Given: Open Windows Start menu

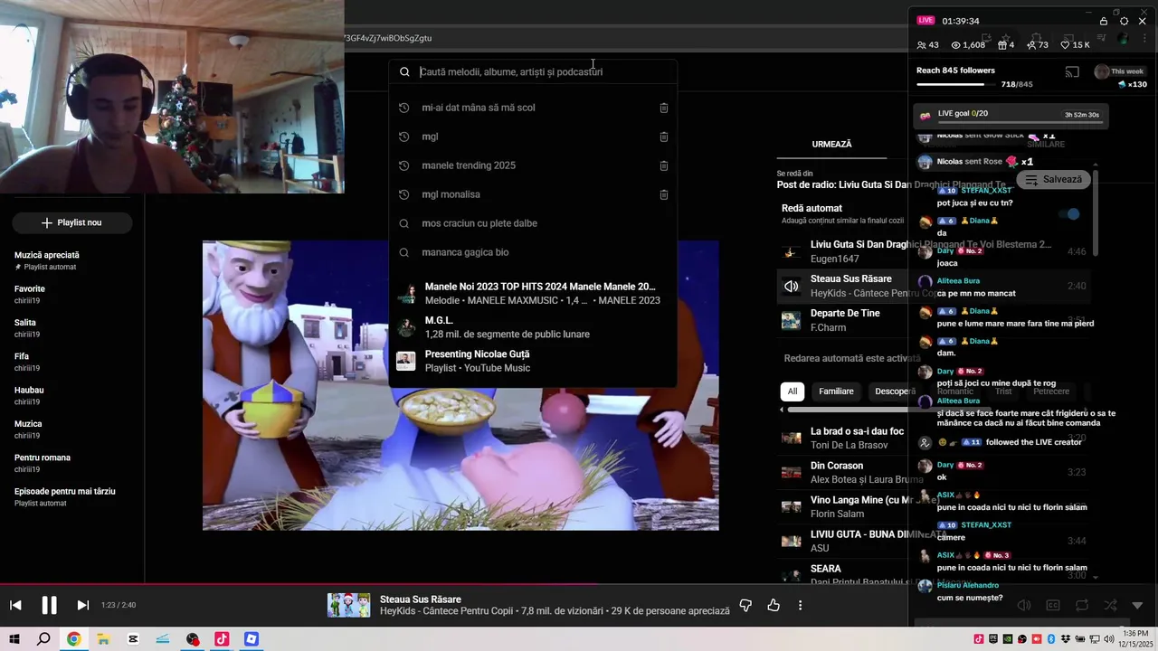Looking at the screenshot, I should (x=14, y=639).
